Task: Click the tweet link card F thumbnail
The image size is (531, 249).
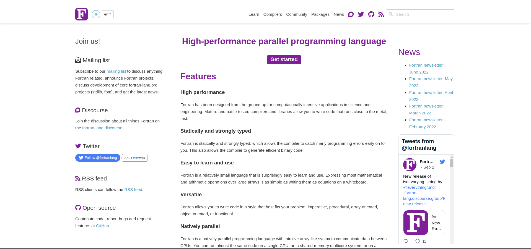Action: click(416, 223)
